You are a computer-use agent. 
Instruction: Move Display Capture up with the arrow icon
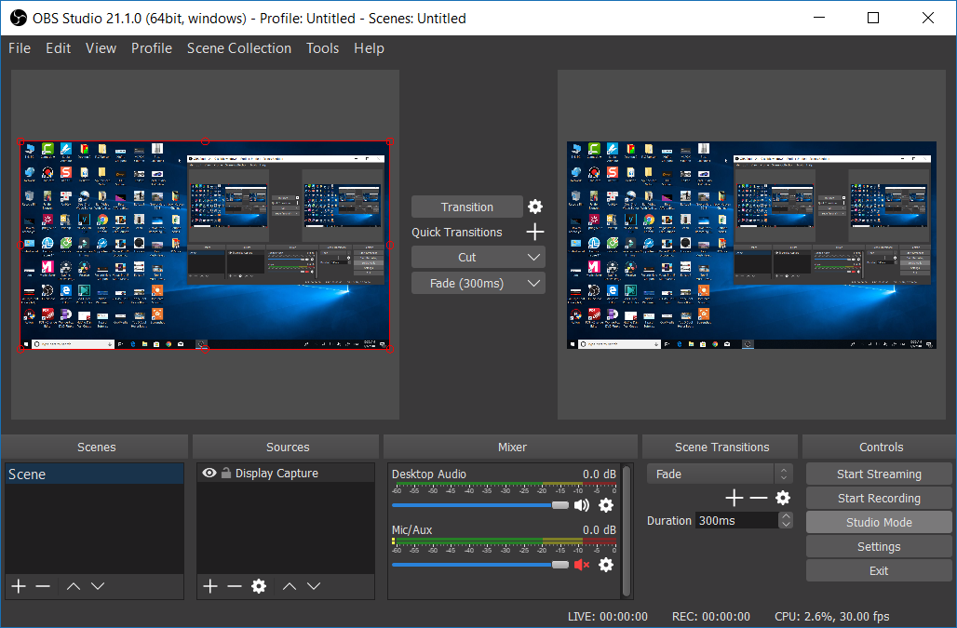pyautogui.click(x=290, y=586)
